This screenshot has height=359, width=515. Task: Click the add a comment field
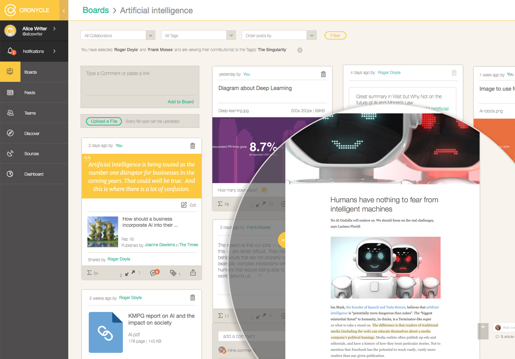click(x=252, y=336)
